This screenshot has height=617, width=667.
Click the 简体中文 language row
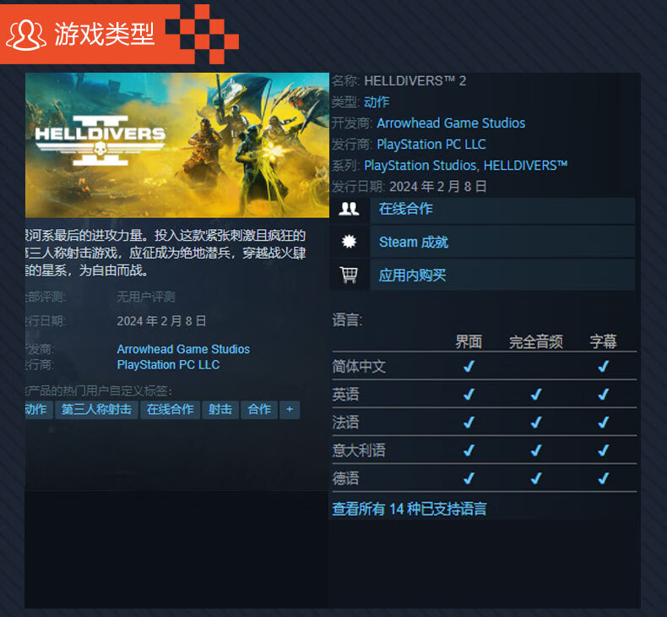click(x=485, y=366)
